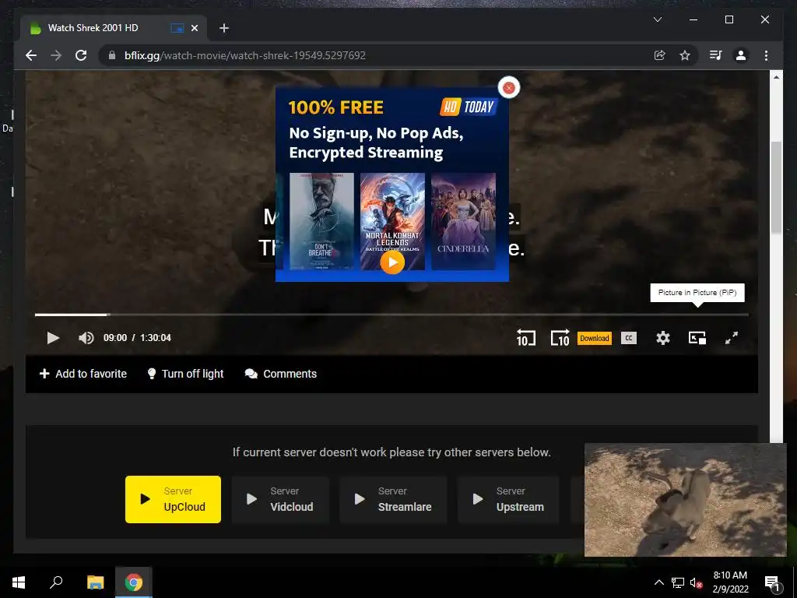Seek on the video progress bar
The image size is (797, 598).
391,315
